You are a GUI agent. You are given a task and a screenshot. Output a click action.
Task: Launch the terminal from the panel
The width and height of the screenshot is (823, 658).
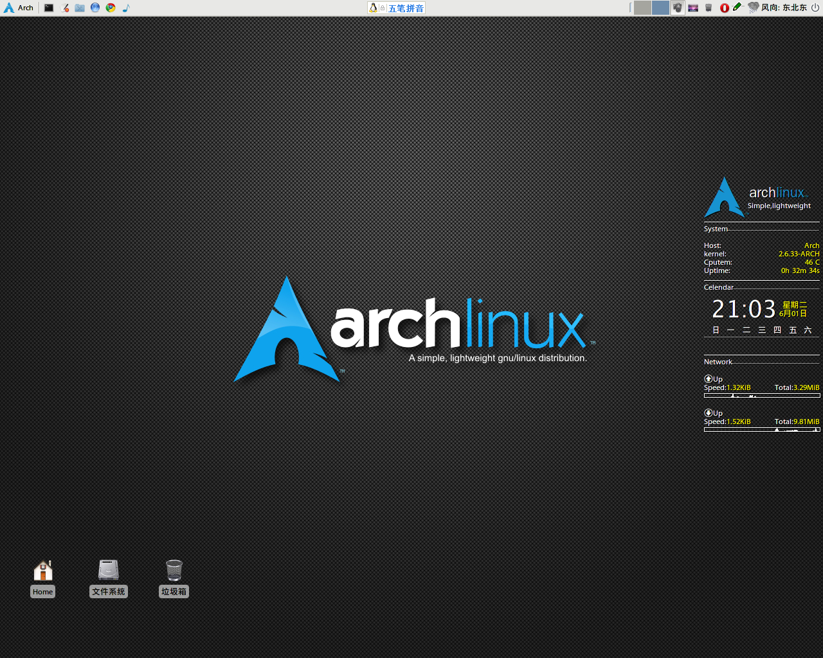49,8
